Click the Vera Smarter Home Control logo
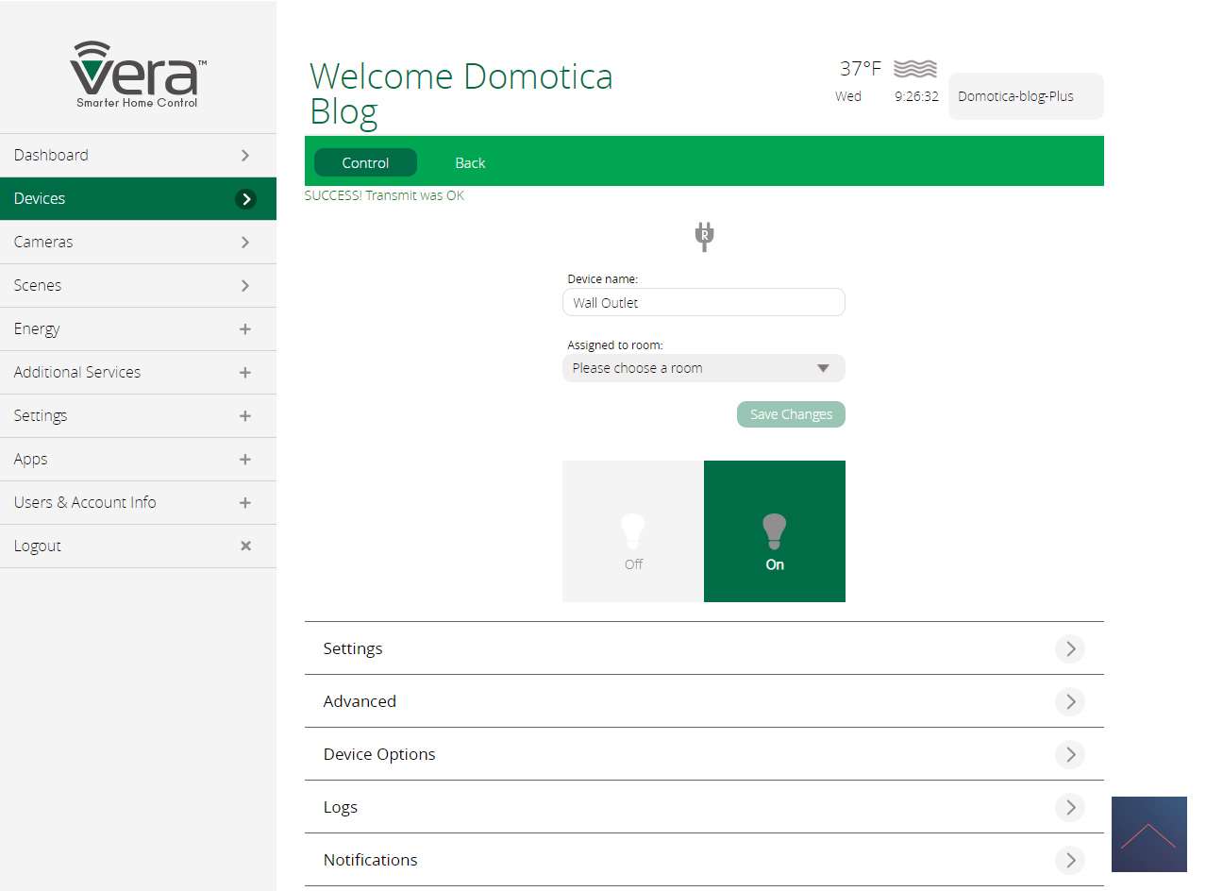 138,74
